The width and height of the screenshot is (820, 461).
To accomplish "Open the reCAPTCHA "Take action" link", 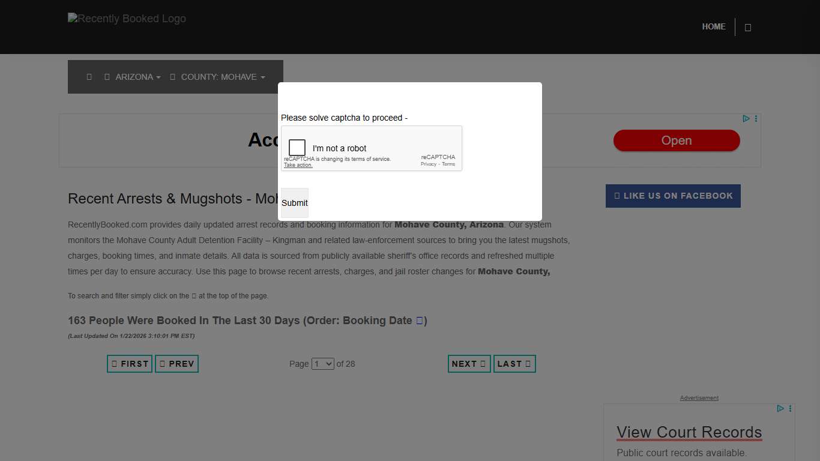I will coord(298,165).
